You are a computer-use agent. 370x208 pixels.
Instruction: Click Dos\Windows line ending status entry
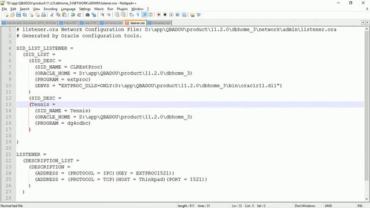point(305,206)
